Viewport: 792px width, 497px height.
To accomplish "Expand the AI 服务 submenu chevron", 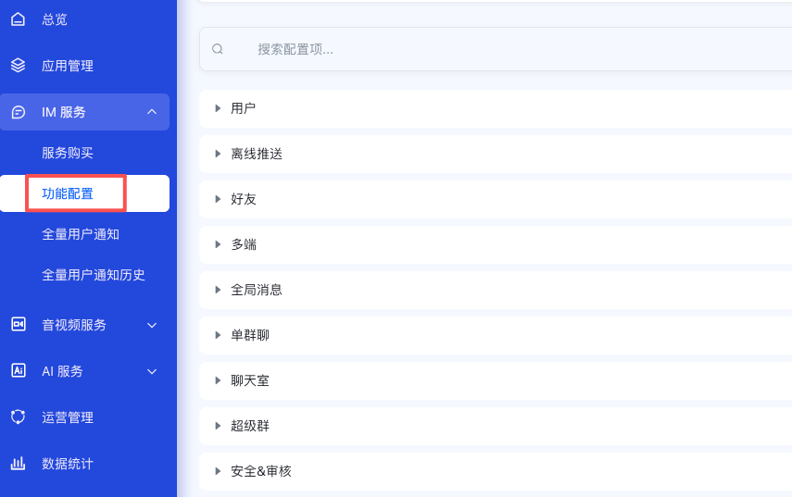I will 152,371.
